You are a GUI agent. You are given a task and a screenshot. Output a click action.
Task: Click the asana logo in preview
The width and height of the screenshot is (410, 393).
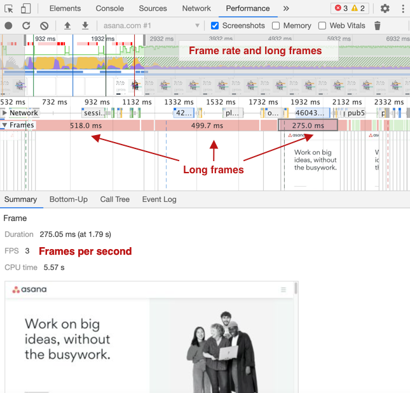(x=29, y=290)
